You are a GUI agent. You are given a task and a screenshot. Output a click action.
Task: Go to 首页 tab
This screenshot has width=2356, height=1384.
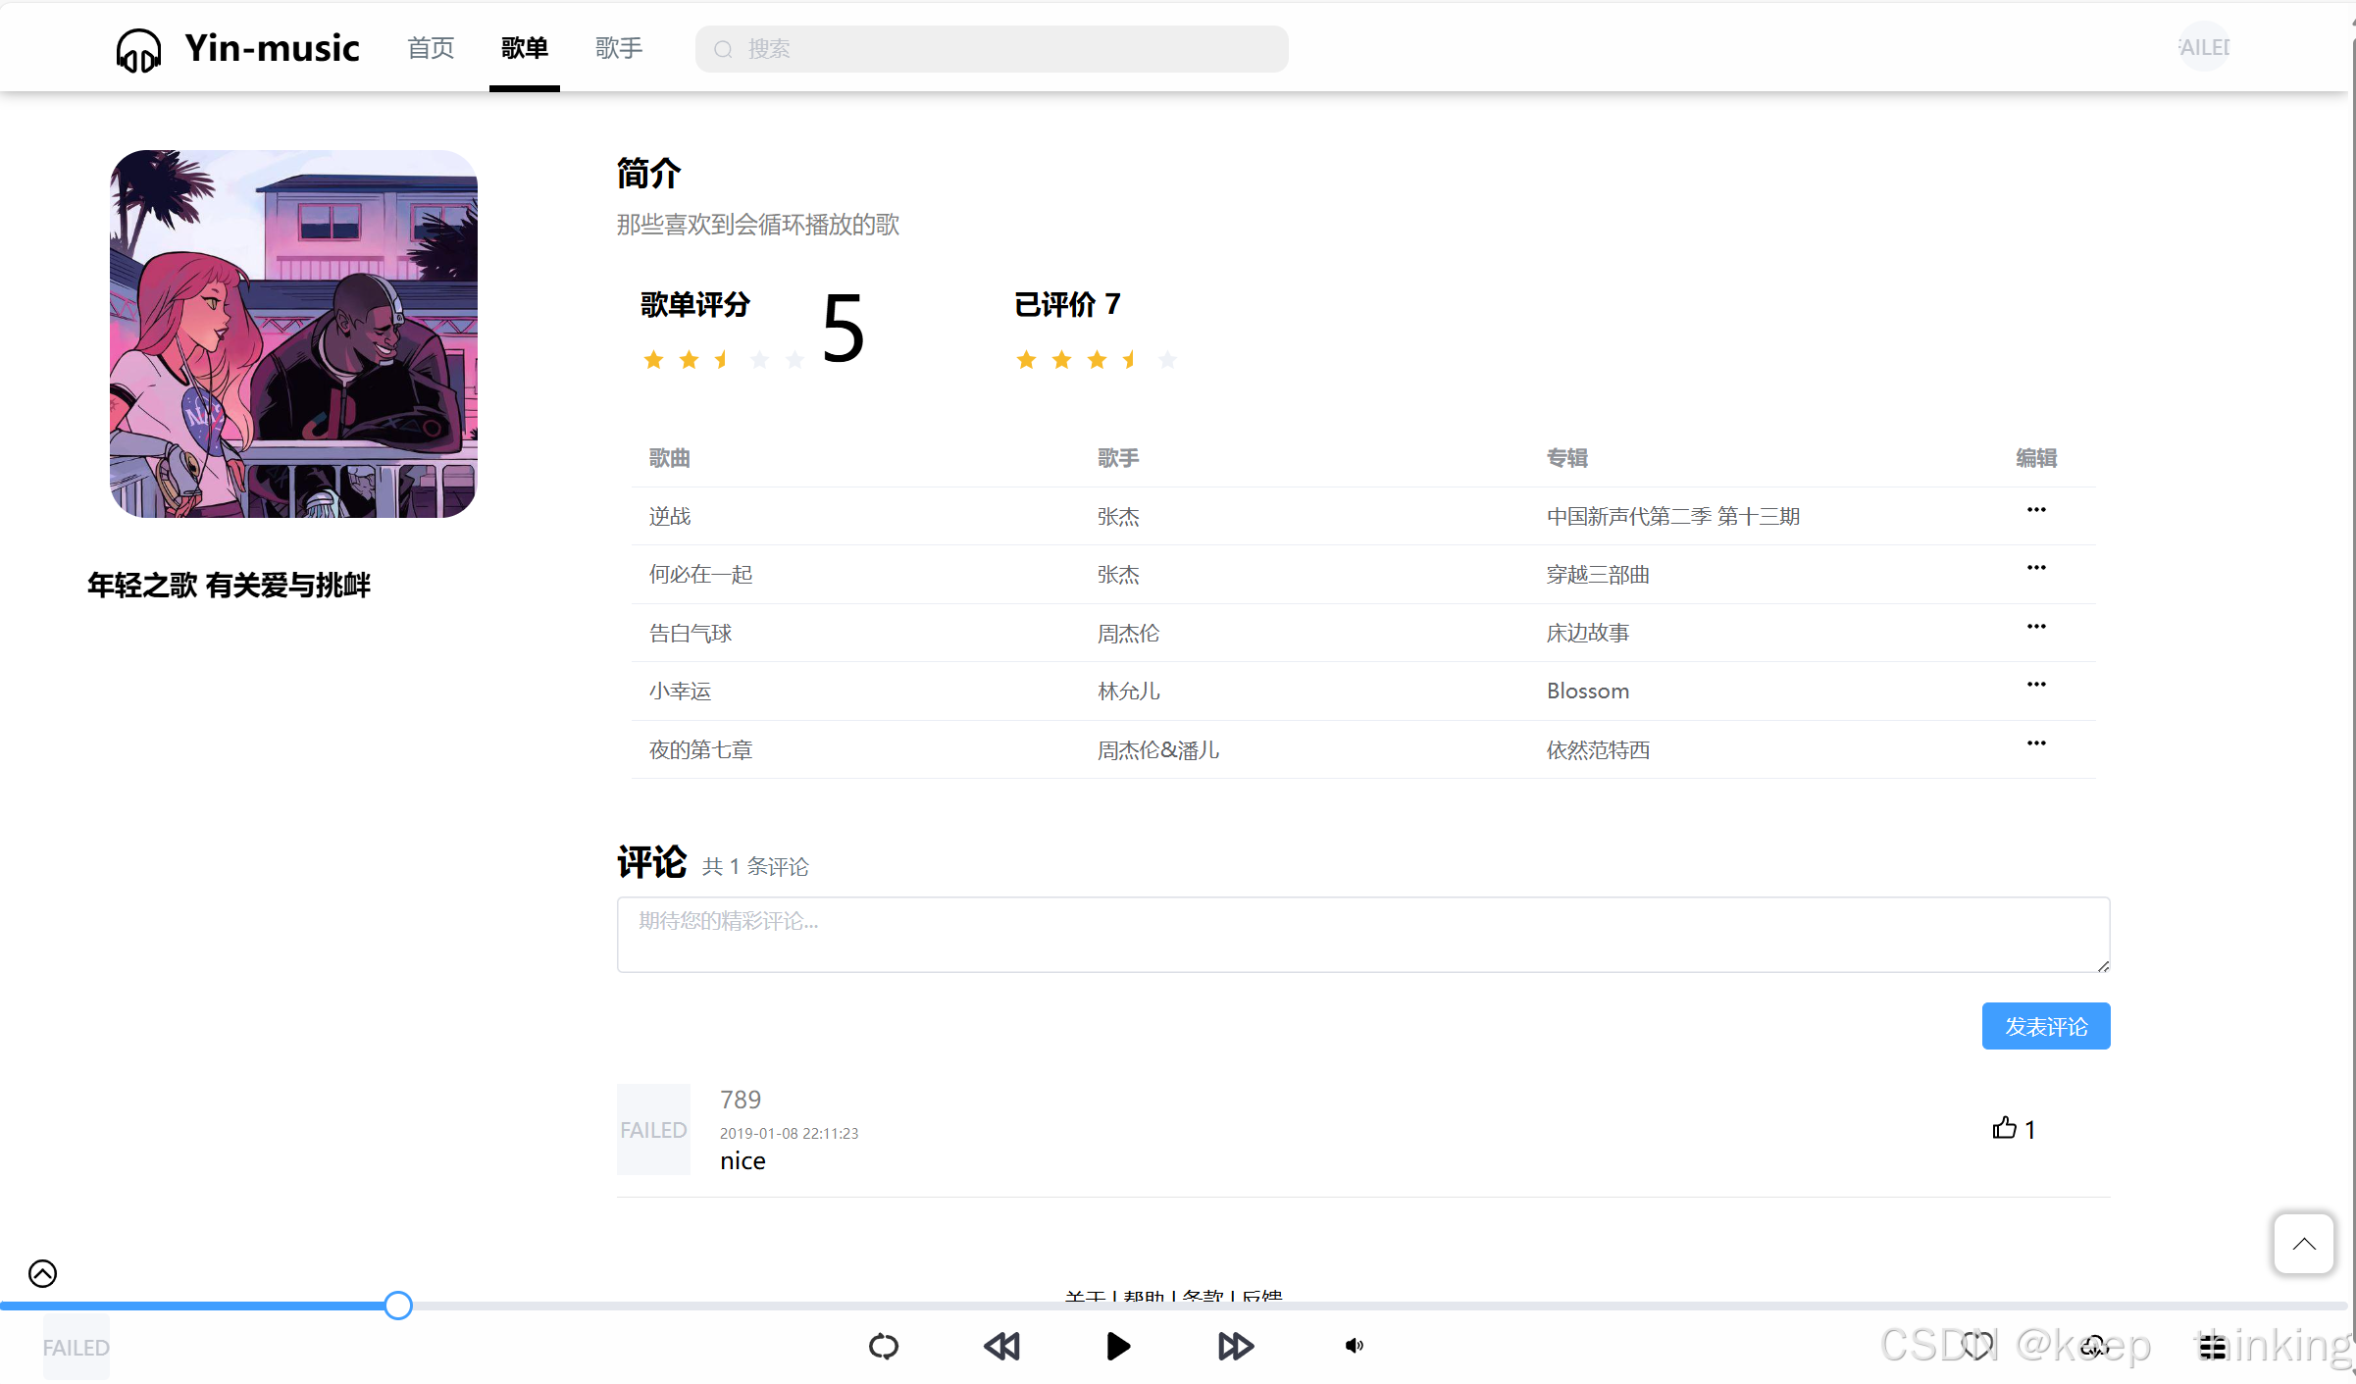pos(431,48)
